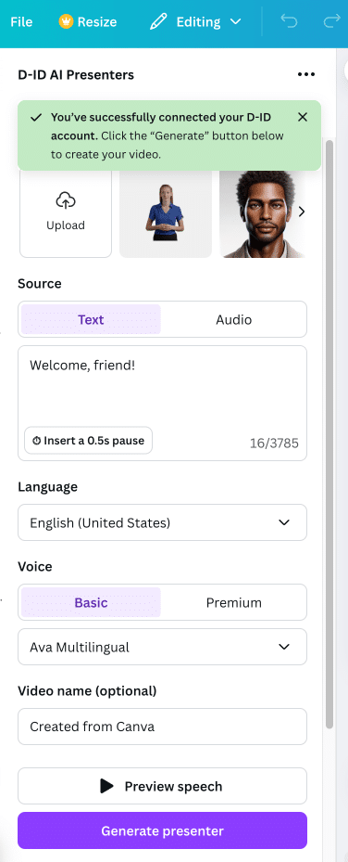Select the Basic voice option
Screen dimensions: 348x862
(91, 602)
